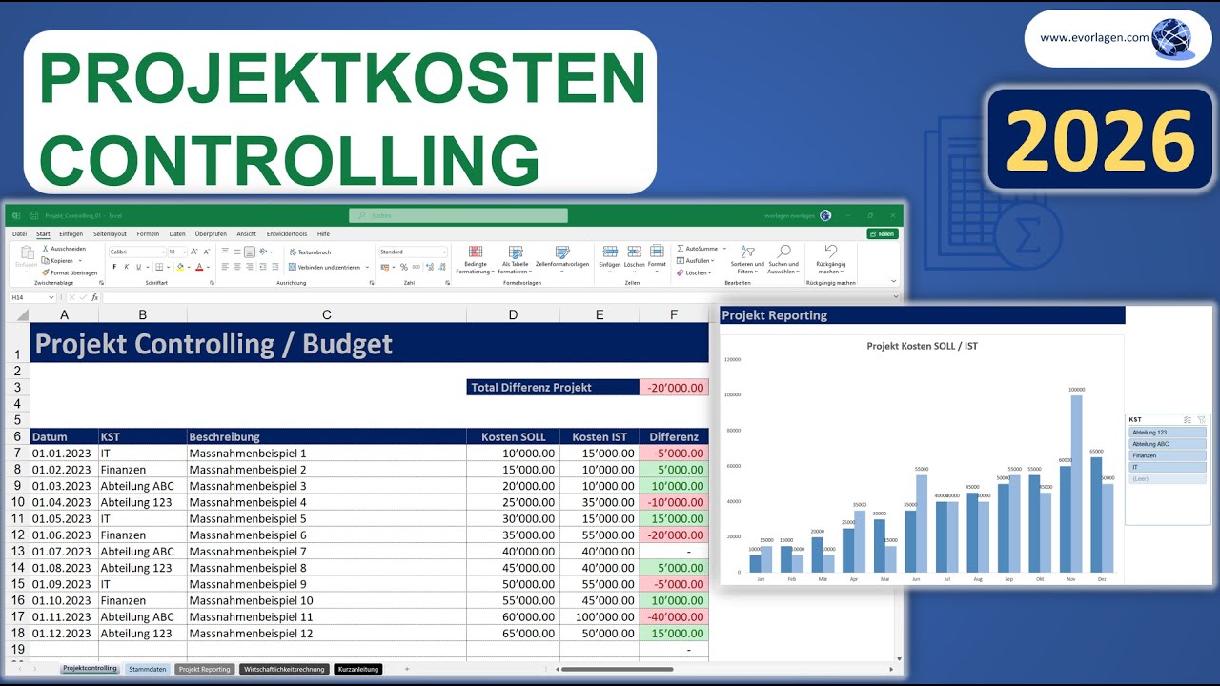1220x686 pixels.
Task: Open Sortieren und Filtern
Action: point(748,260)
